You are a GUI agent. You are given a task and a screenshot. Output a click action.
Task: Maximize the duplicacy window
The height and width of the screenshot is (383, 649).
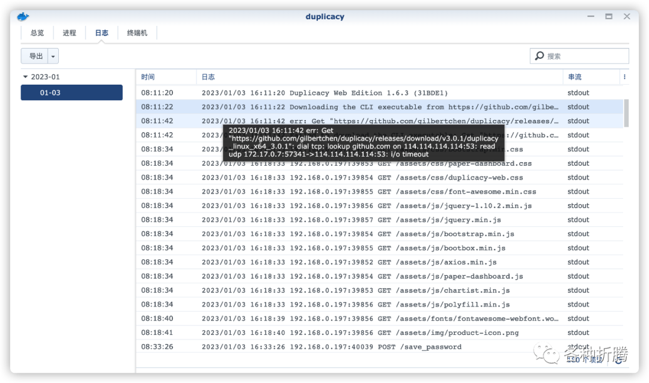(609, 17)
